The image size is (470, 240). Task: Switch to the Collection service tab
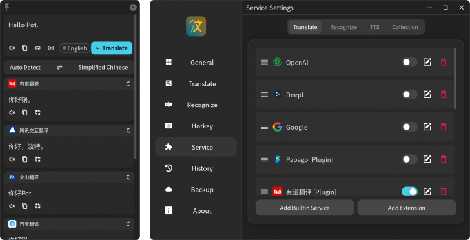405,27
